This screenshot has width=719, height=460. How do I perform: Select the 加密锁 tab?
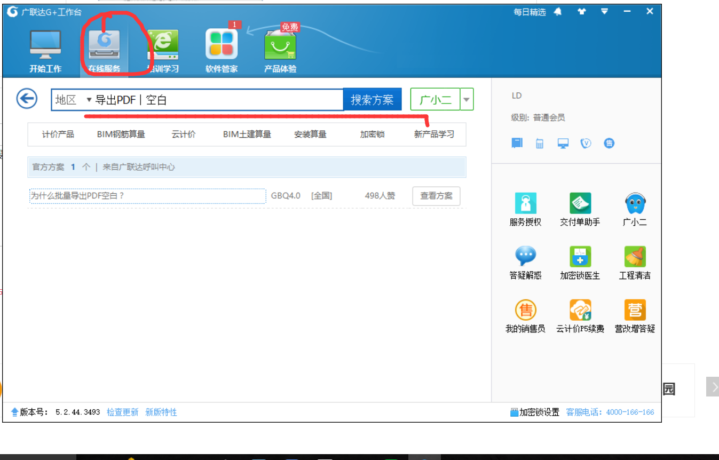(372, 134)
